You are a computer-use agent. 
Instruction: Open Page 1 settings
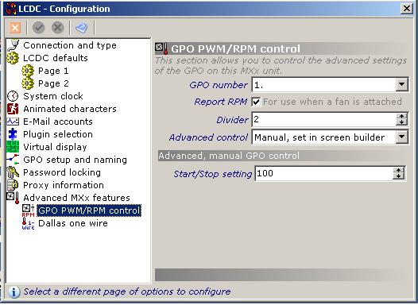point(53,71)
